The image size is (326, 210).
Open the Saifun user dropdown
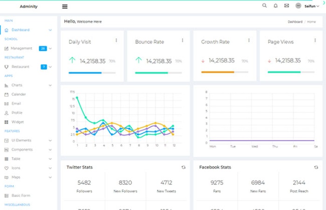pos(312,6)
